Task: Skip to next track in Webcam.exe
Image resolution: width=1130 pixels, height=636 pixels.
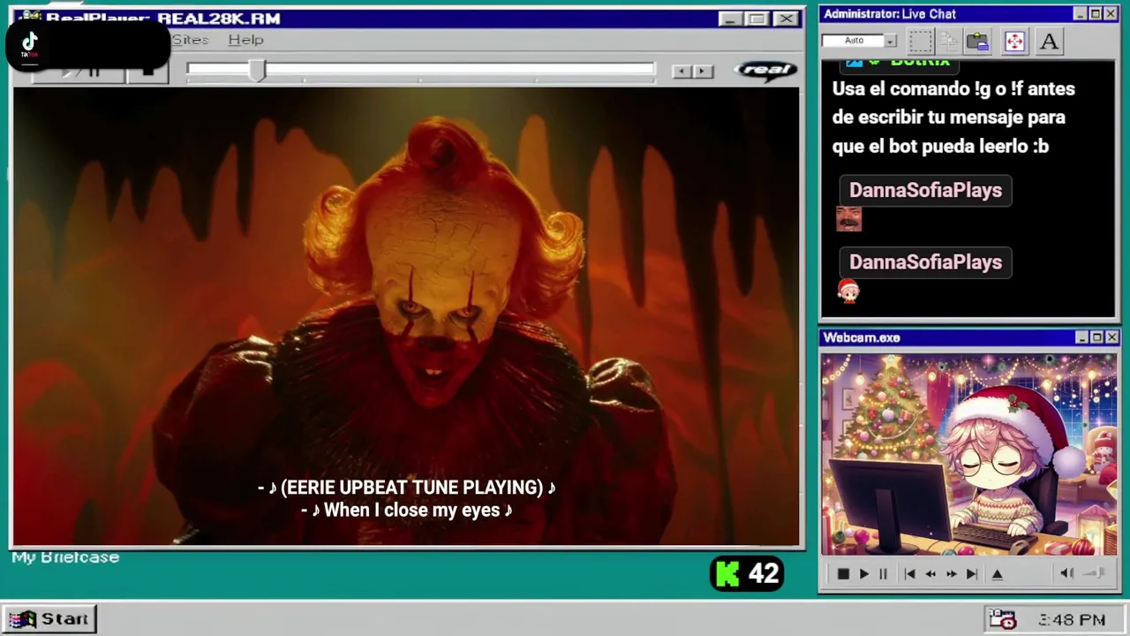Action: tap(971, 574)
